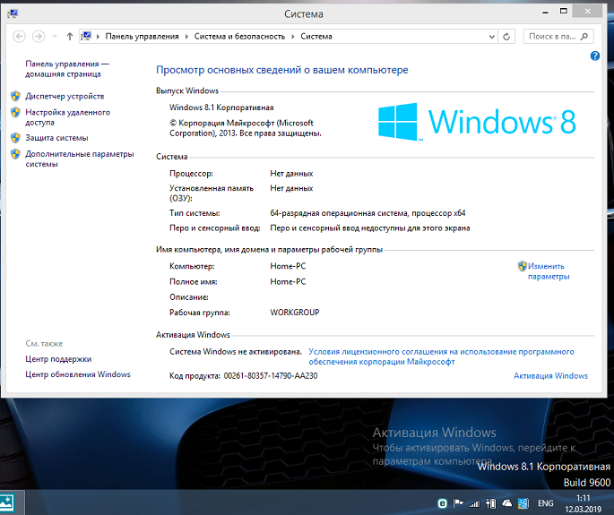Click the search magnifier icon
The height and width of the screenshot is (515, 614).
tap(584, 37)
